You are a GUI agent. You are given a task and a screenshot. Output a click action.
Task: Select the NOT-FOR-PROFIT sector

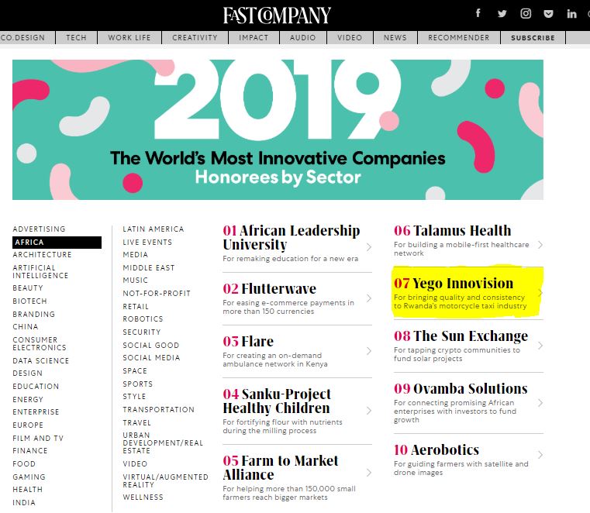pyautogui.click(x=157, y=294)
